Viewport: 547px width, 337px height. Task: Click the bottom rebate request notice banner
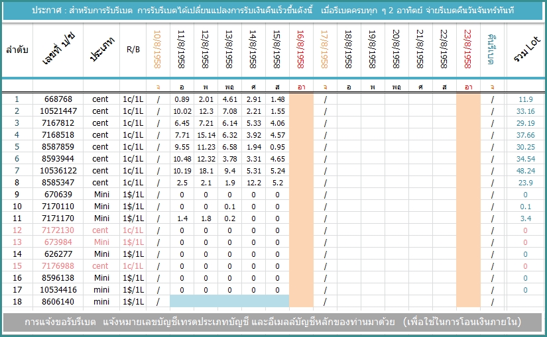tap(273, 322)
